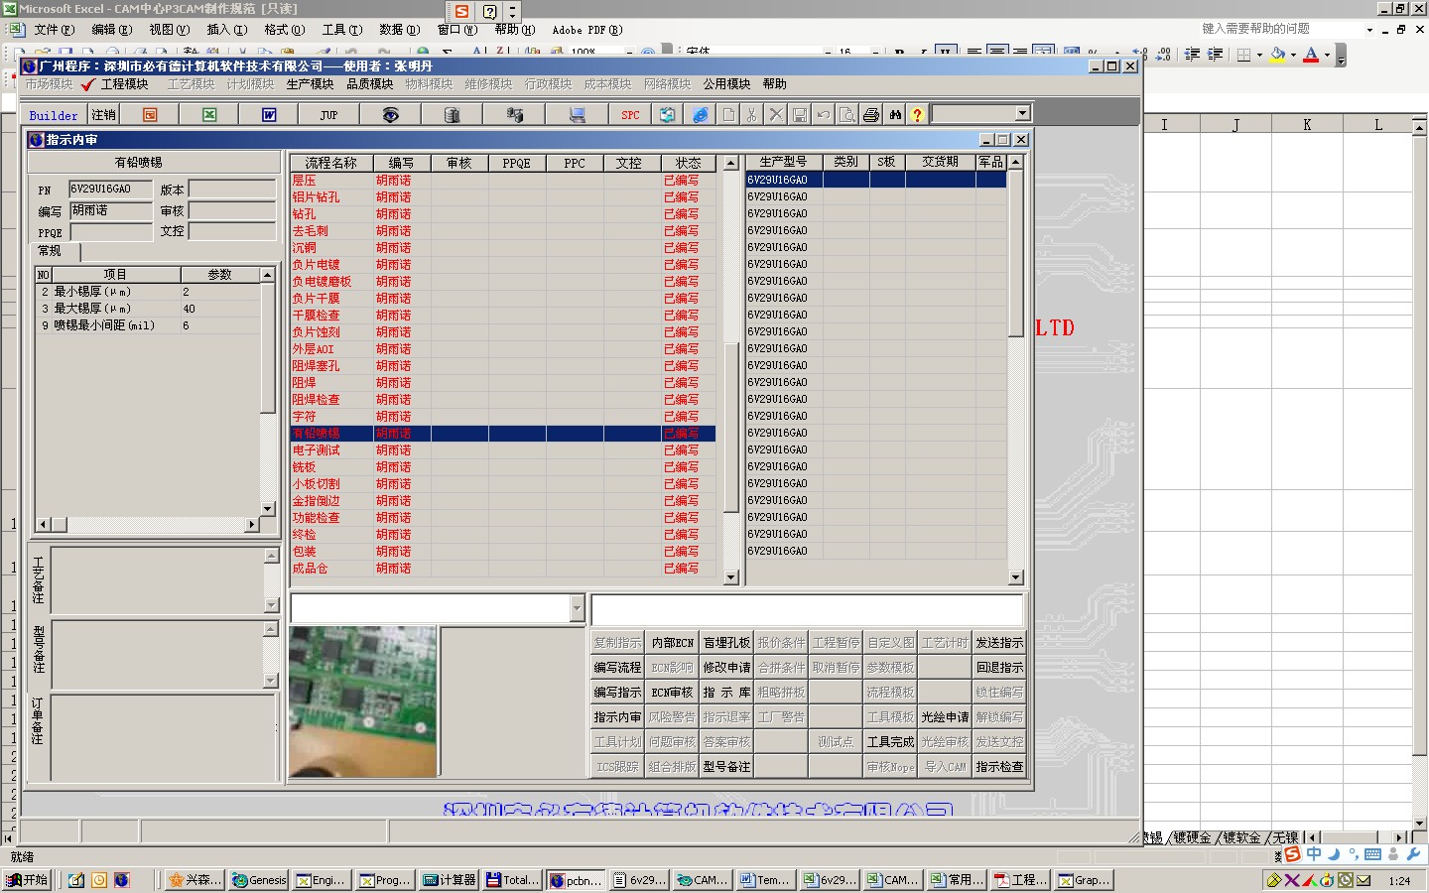Screen dimensions: 1429x893
Task: Click the 指示内审 button
Action: pos(617,717)
